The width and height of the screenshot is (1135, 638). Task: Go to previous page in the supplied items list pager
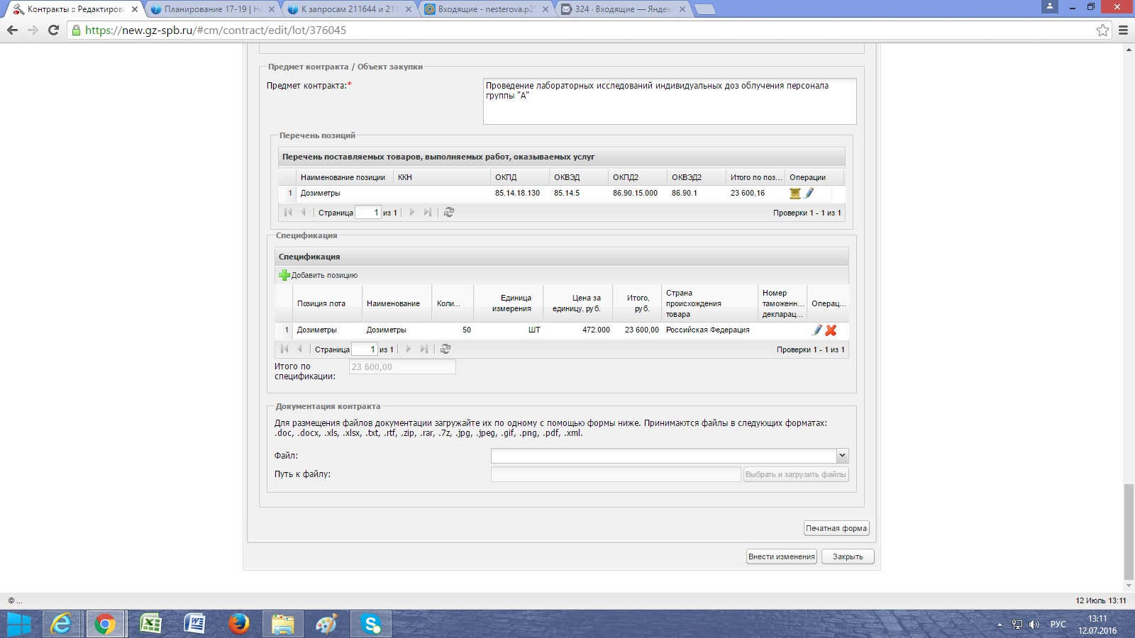pyautogui.click(x=303, y=212)
